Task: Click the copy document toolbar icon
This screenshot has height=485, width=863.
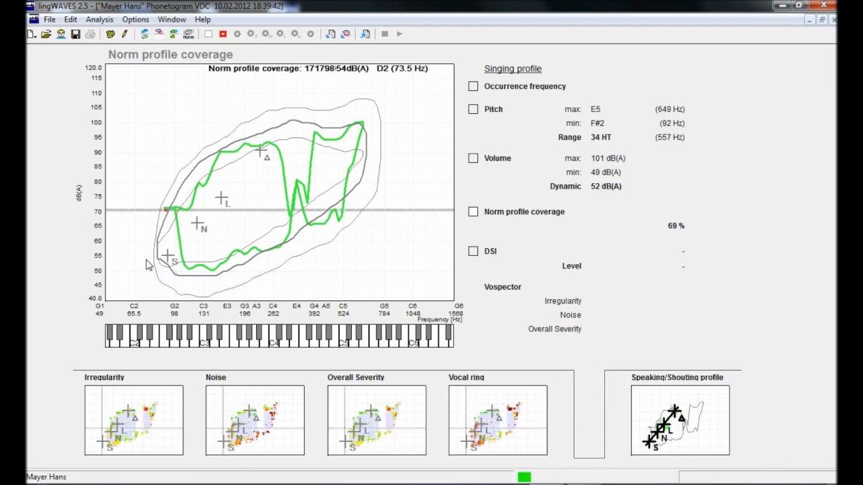Action: [331, 34]
